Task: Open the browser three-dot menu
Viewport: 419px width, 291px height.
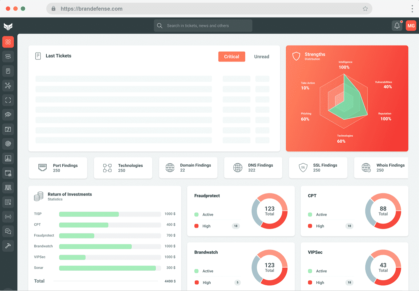Action: point(412,9)
